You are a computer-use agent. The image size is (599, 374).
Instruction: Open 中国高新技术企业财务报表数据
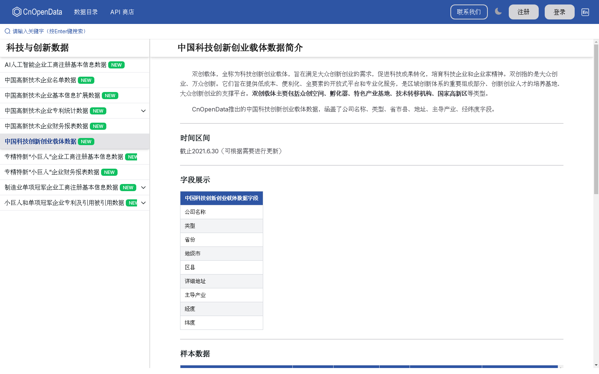pyautogui.click(x=46, y=126)
